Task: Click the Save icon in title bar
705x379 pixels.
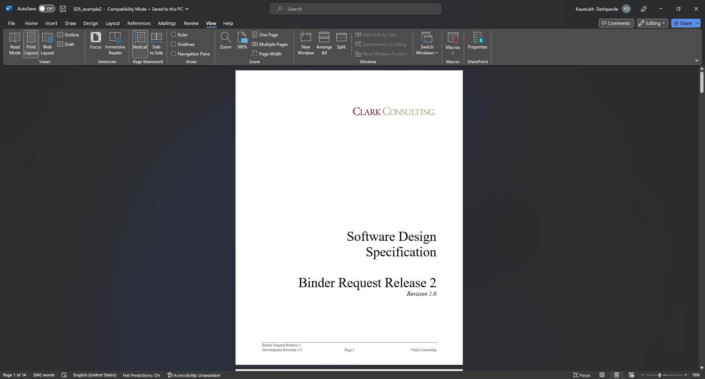Action: pyautogui.click(x=63, y=9)
